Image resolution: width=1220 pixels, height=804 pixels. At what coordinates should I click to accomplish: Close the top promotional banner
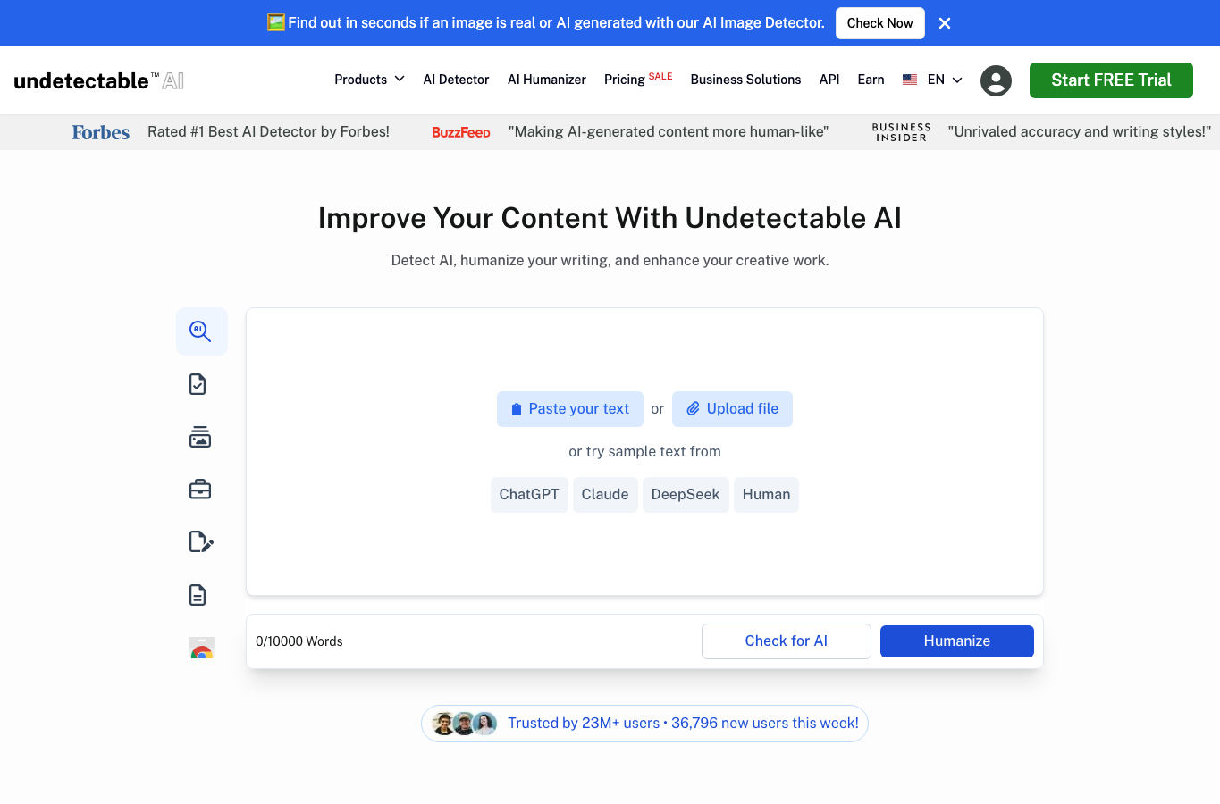945,23
